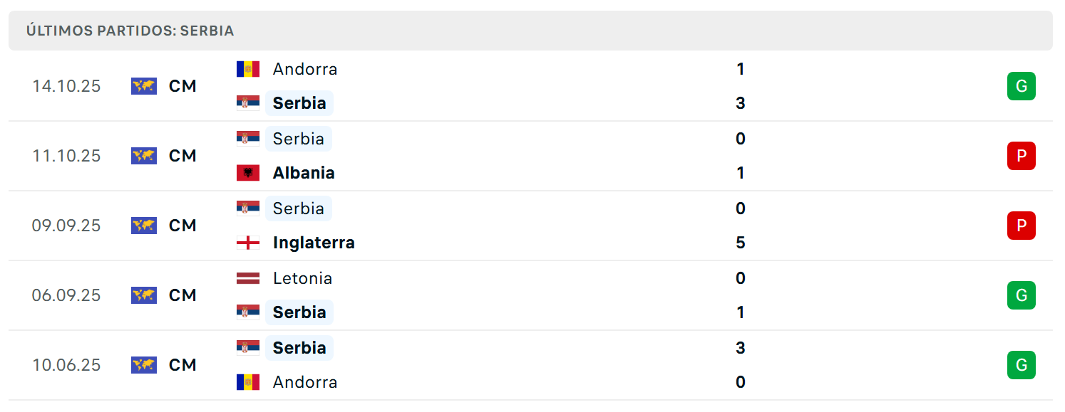Viewport: 1065px width, 412px height.
Task: Click the red P badge for Albania match
Action: (1021, 156)
